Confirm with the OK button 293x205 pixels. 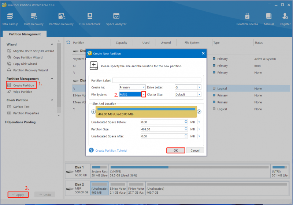coord(176,151)
